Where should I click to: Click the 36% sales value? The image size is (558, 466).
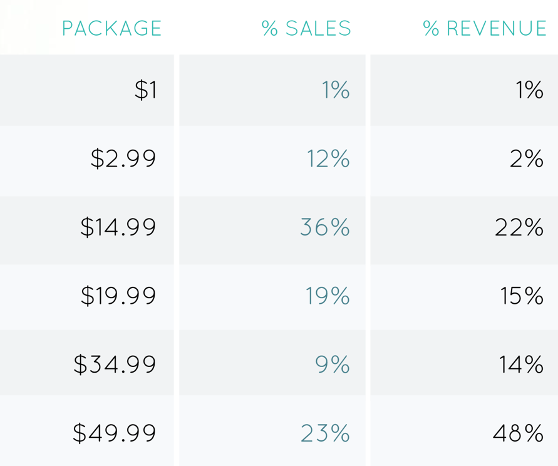tap(324, 227)
